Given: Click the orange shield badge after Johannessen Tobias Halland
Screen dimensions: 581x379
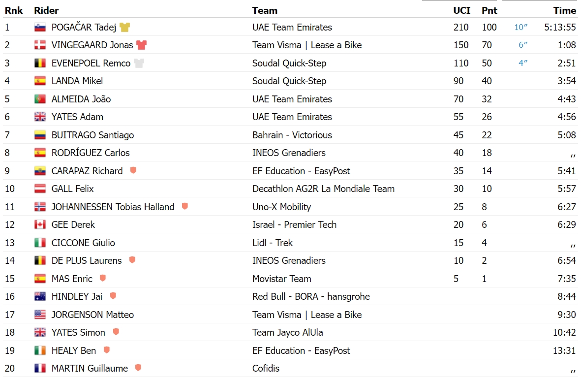Looking at the screenshot, I should [185, 206].
